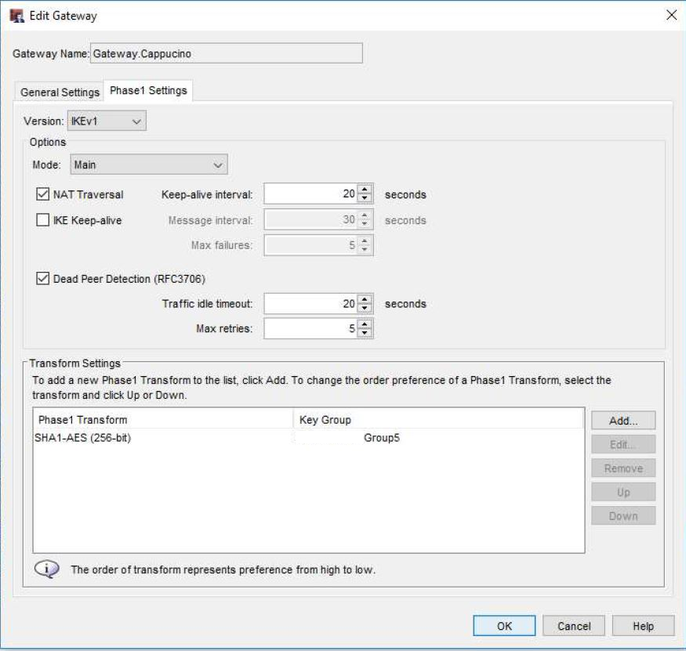
Task: Close the Edit Gateway dialog
Action: (671, 16)
